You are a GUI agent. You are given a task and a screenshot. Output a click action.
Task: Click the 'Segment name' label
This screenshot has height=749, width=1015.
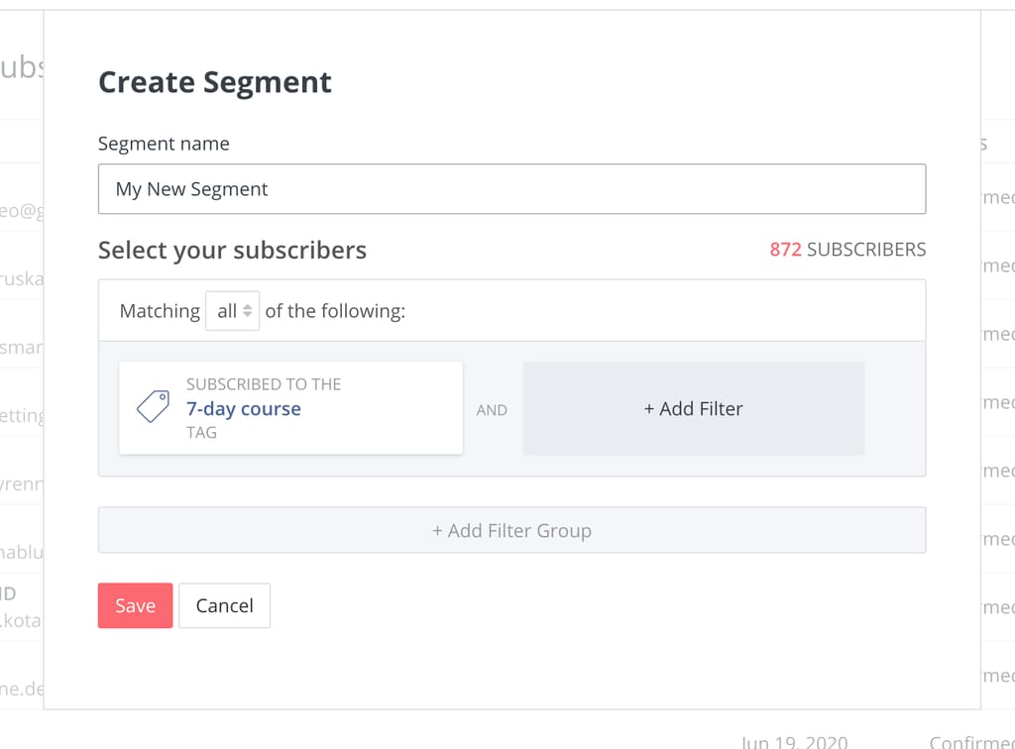164,144
